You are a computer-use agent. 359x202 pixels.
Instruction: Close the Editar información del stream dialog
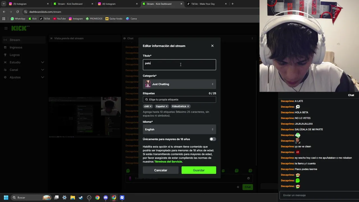click(212, 46)
